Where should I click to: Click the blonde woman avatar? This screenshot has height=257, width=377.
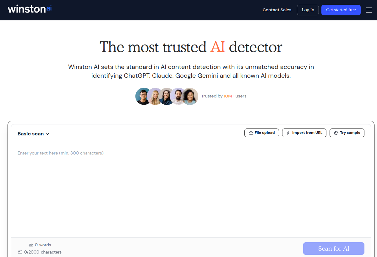tap(155, 96)
